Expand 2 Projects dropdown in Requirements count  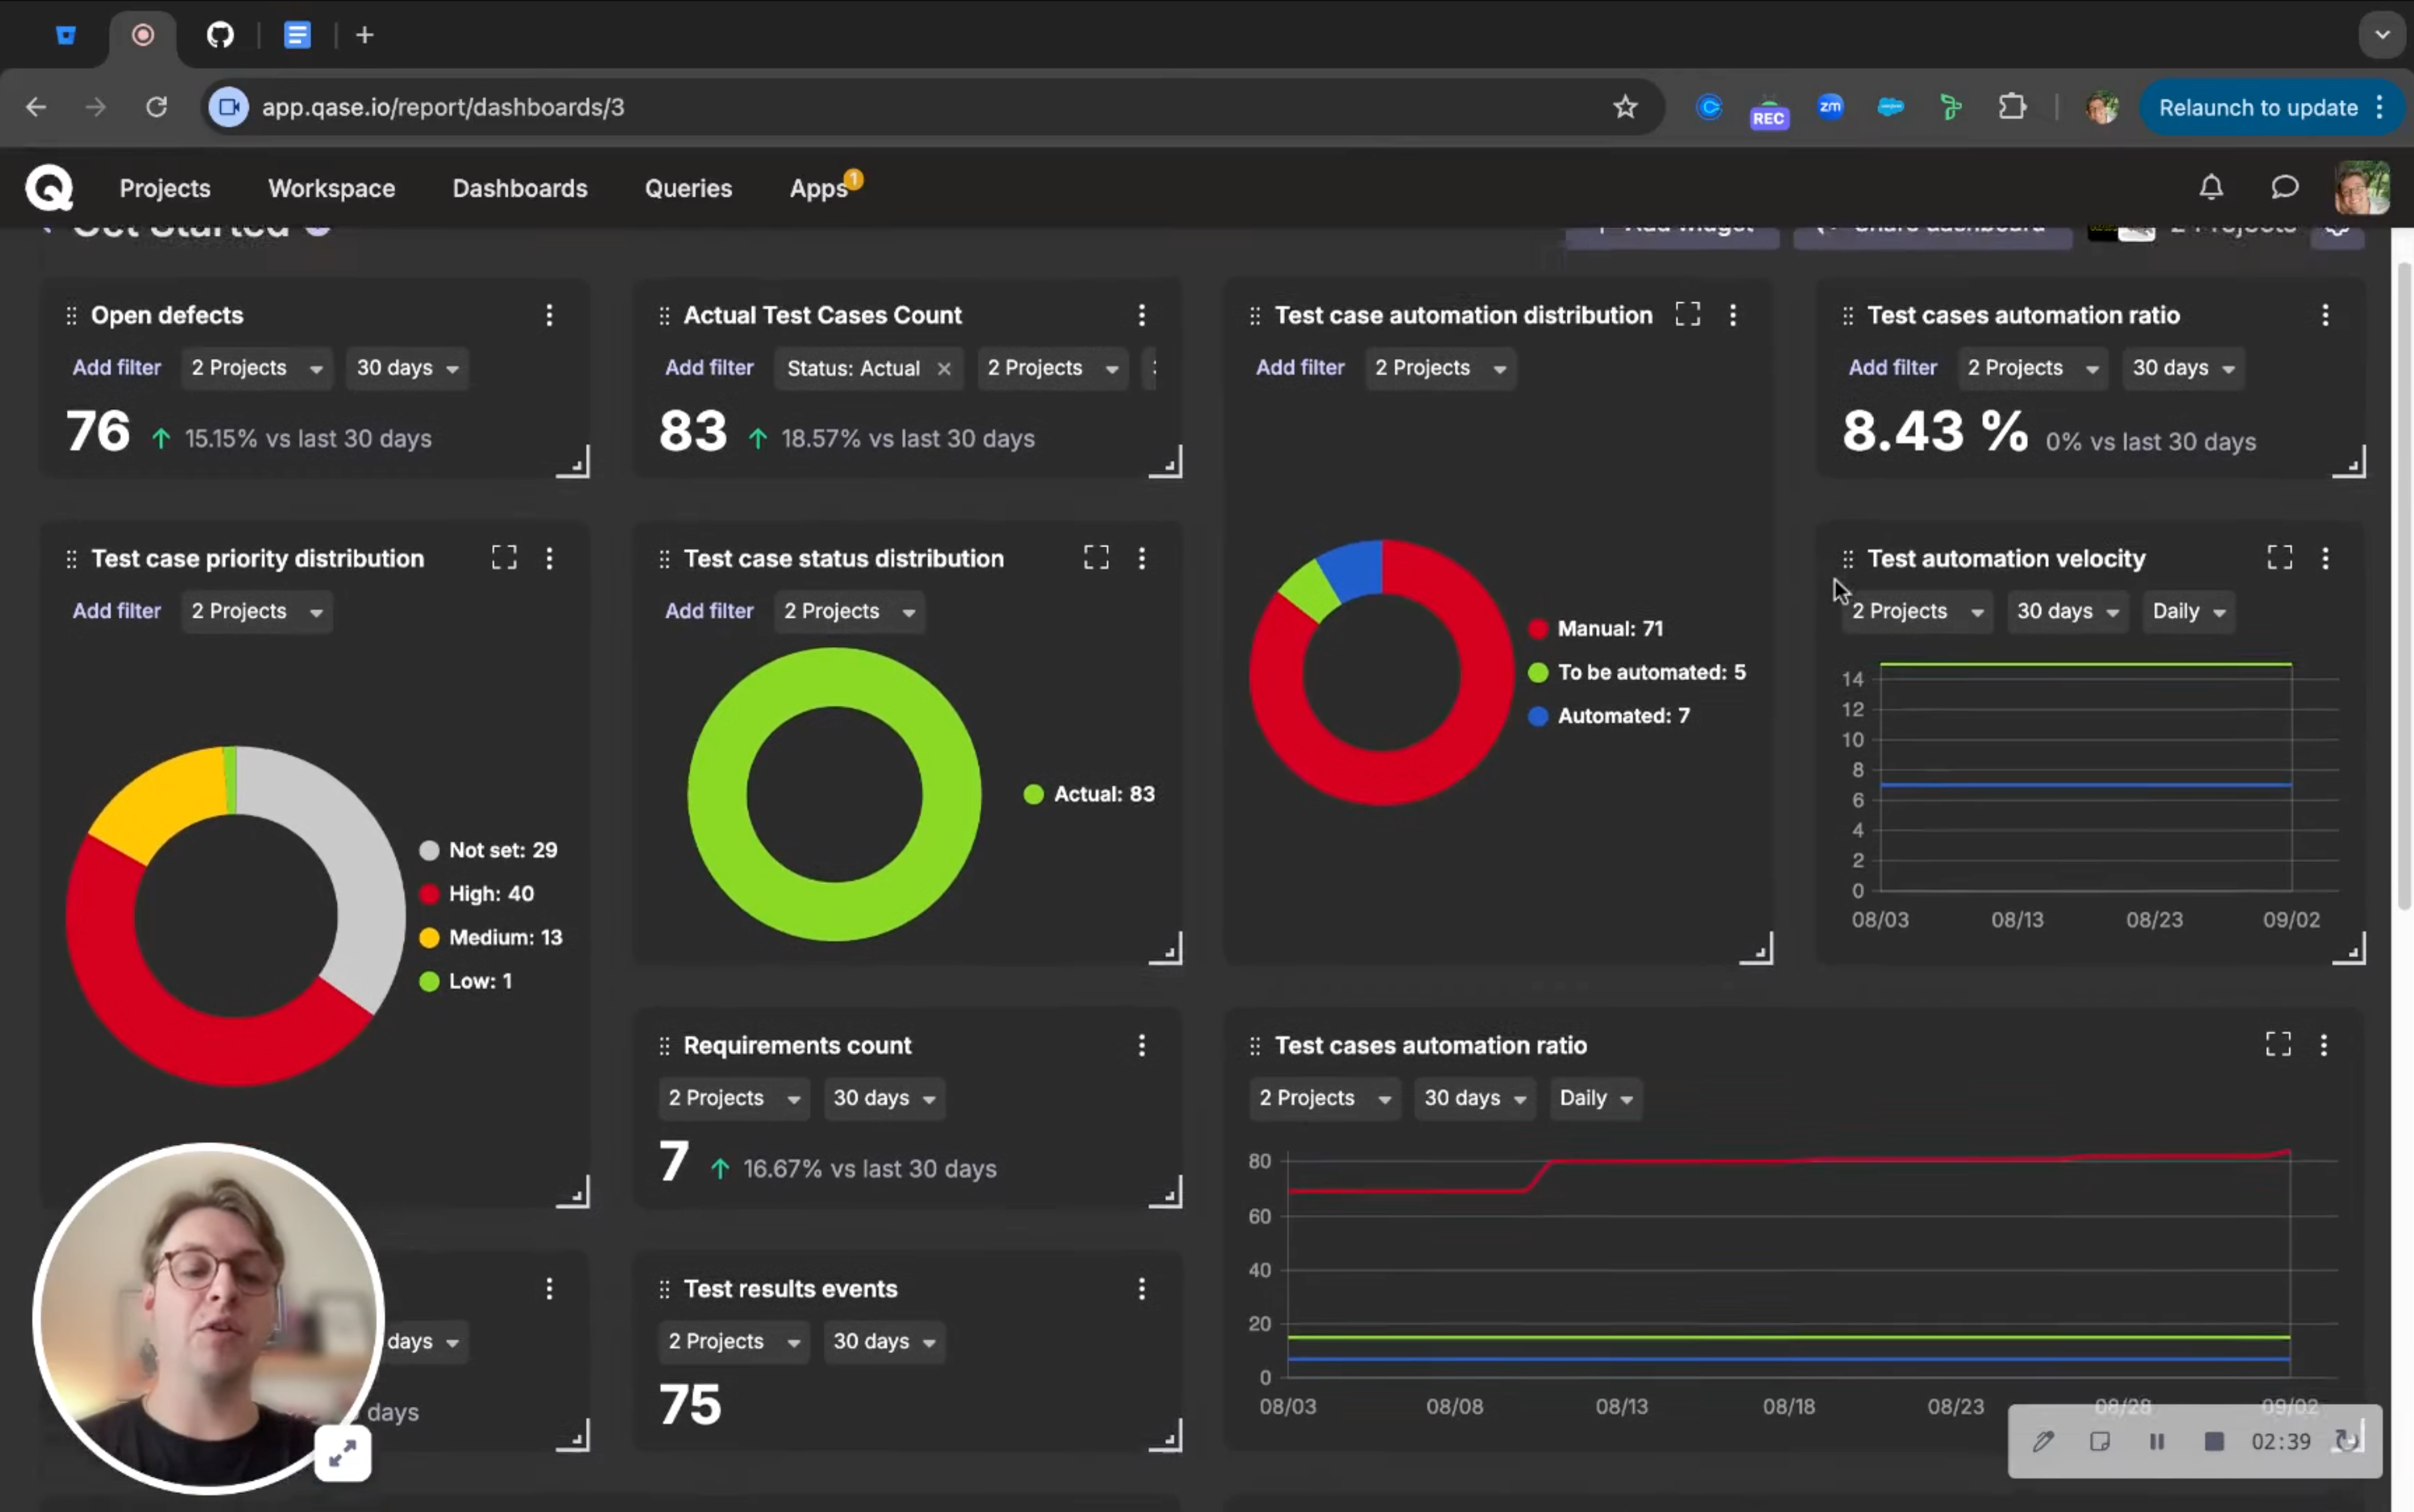(x=733, y=1098)
